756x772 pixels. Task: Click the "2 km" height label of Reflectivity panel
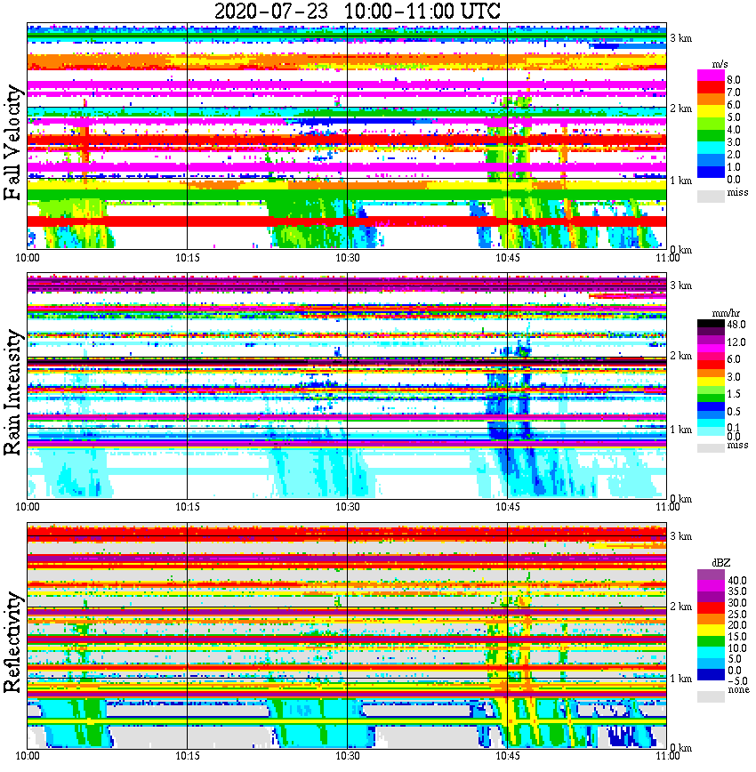pos(681,607)
